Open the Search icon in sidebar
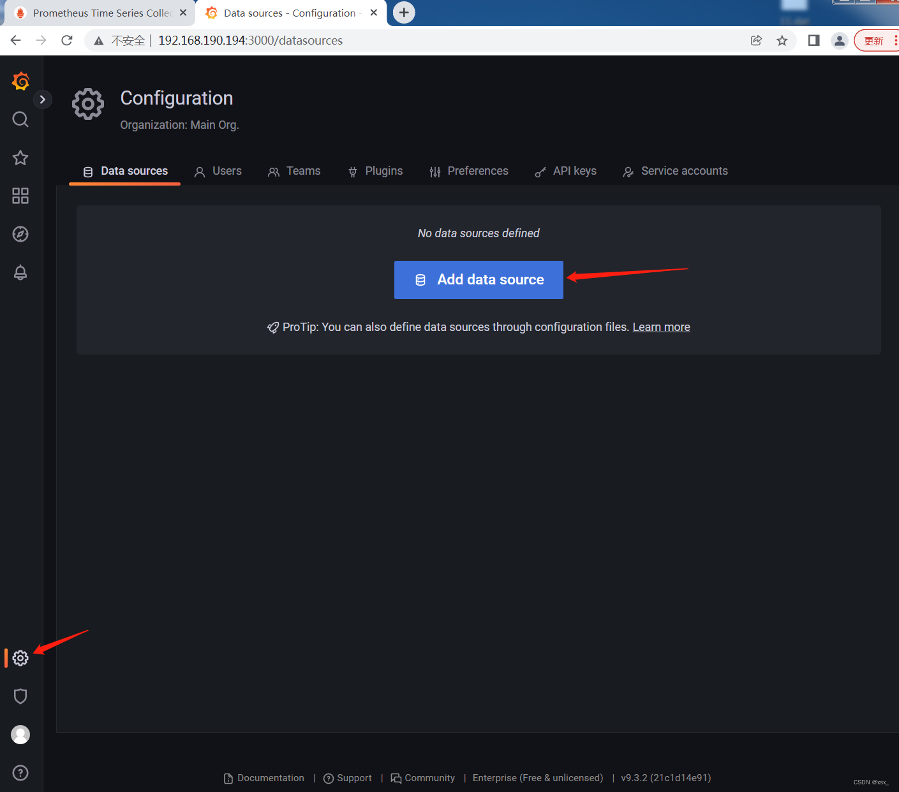This screenshot has width=899, height=792. tap(20, 119)
